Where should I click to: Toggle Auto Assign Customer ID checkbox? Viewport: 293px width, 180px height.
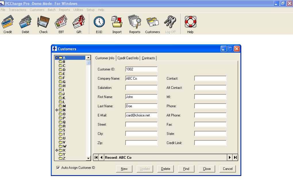pos(58,168)
